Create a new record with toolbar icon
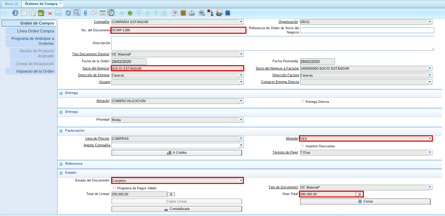Image resolution: width=445 pixels, height=216 pixels. pos(24,13)
